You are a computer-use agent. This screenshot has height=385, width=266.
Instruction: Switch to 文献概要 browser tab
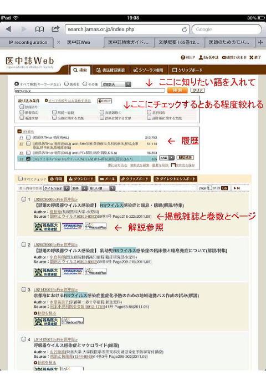pos(179,42)
